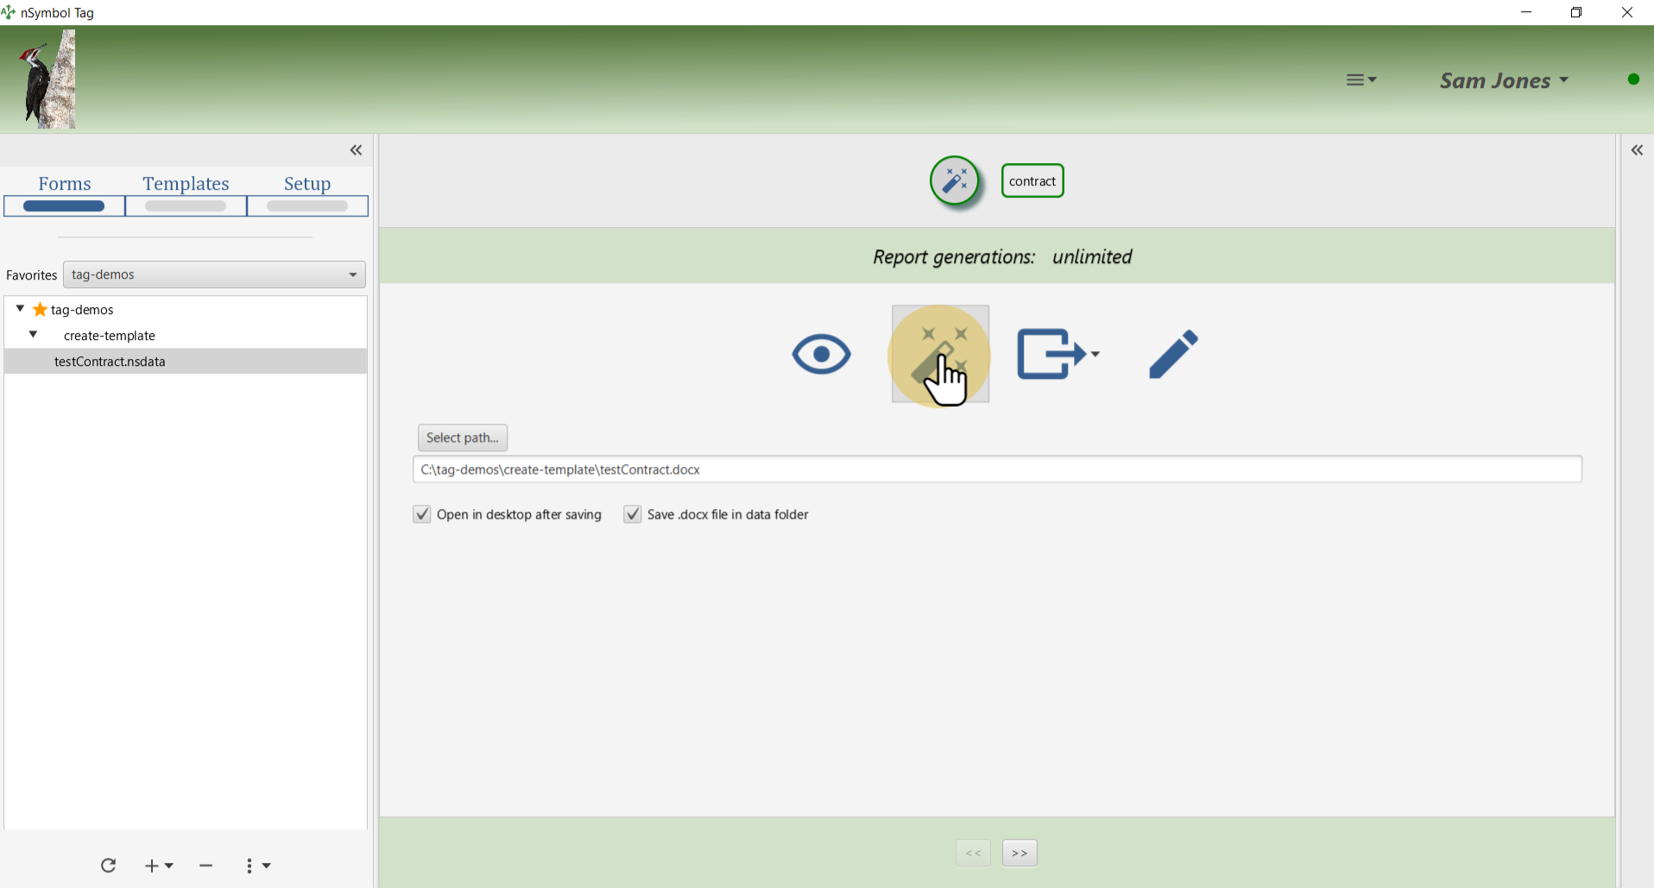Click the favorite star next to tag-demos
The image size is (1654, 888).
pos(40,309)
